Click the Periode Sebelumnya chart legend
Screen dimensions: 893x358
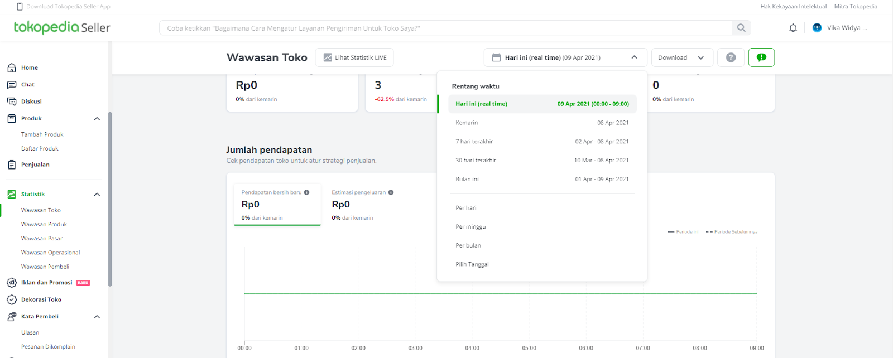tap(732, 232)
